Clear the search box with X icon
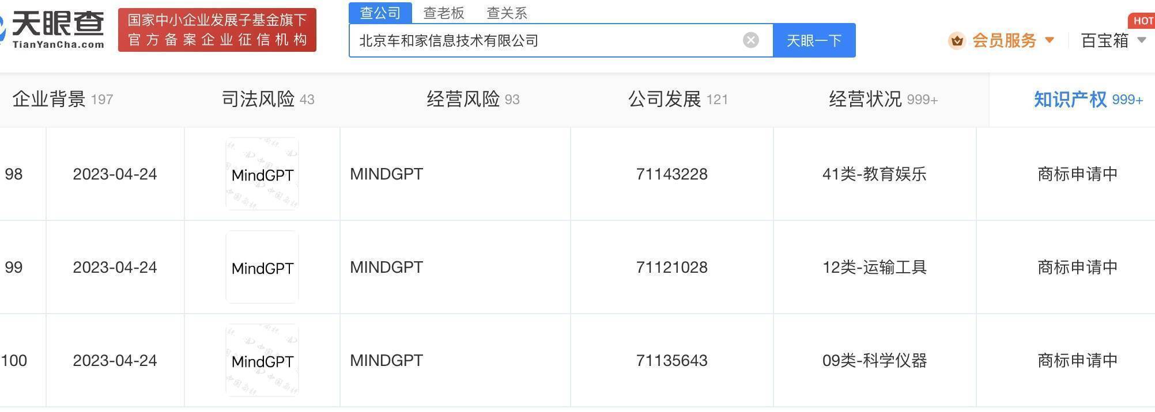This screenshot has width=1155, height=412. (x=750, y=40)
